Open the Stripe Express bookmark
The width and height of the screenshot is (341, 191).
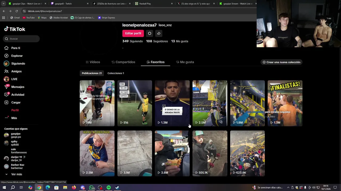[107, 18]
